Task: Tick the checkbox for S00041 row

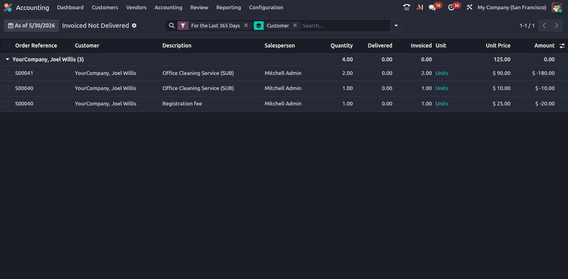Action: pyautogui.click(x=7, y=73)
